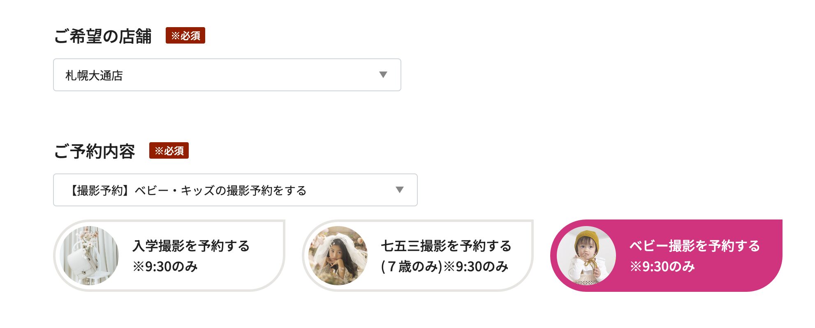The image size is (815, 328).
Task: Click the ※必須 badge beside ご希望の店舗
Action: click(185, 36)
